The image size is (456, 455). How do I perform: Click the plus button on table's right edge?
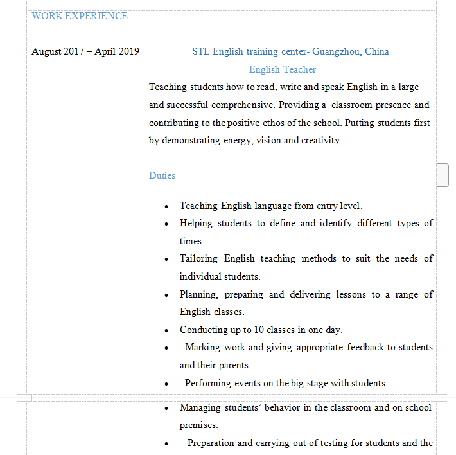[443, 175]
